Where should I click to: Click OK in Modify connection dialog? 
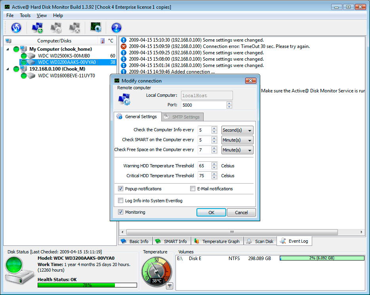pos(211,213)
